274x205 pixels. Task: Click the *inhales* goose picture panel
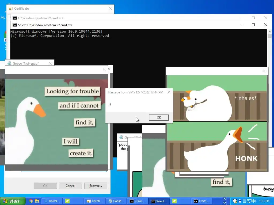(x=217, y=98)
